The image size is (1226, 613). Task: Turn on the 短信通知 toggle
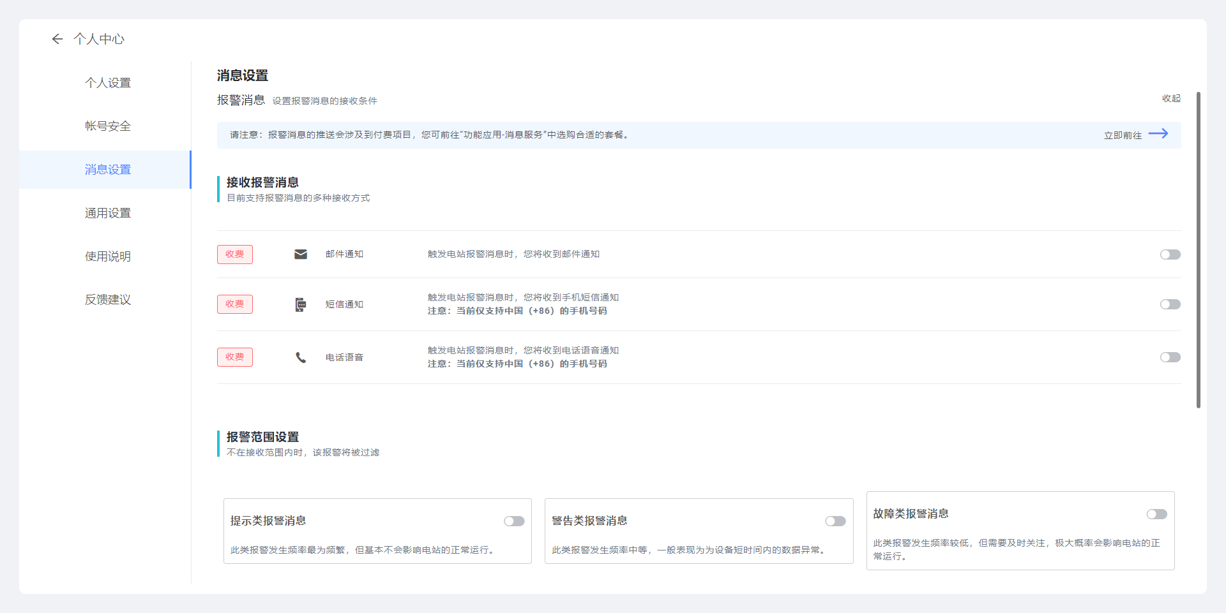point(1170,304)
